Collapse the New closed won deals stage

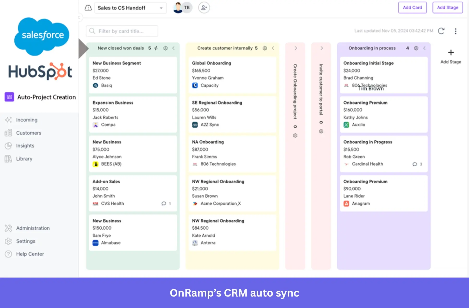(174, 48)
